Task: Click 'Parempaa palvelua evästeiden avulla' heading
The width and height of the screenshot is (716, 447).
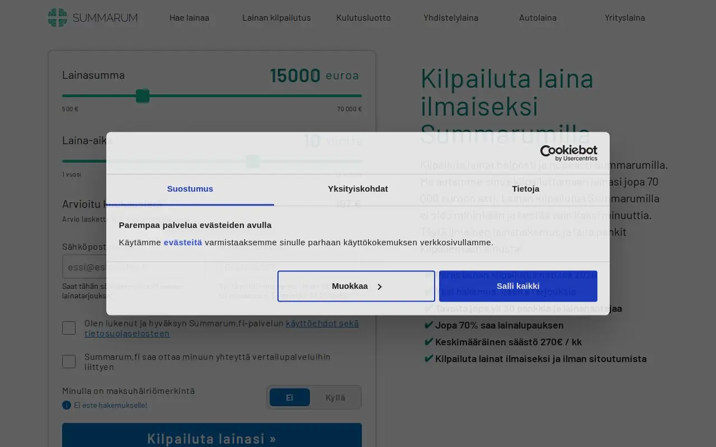Action: 195,225
